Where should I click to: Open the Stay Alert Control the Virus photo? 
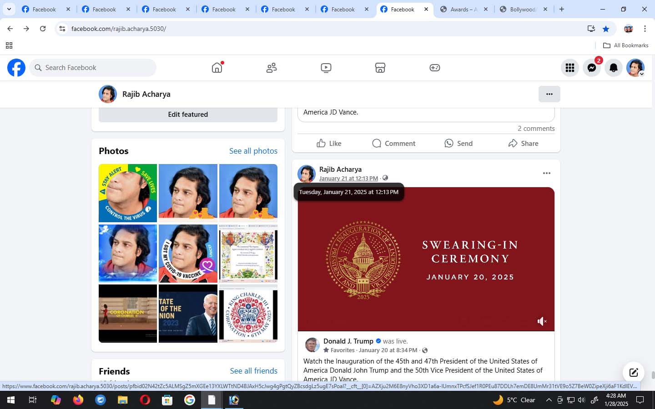click(128, 193)
